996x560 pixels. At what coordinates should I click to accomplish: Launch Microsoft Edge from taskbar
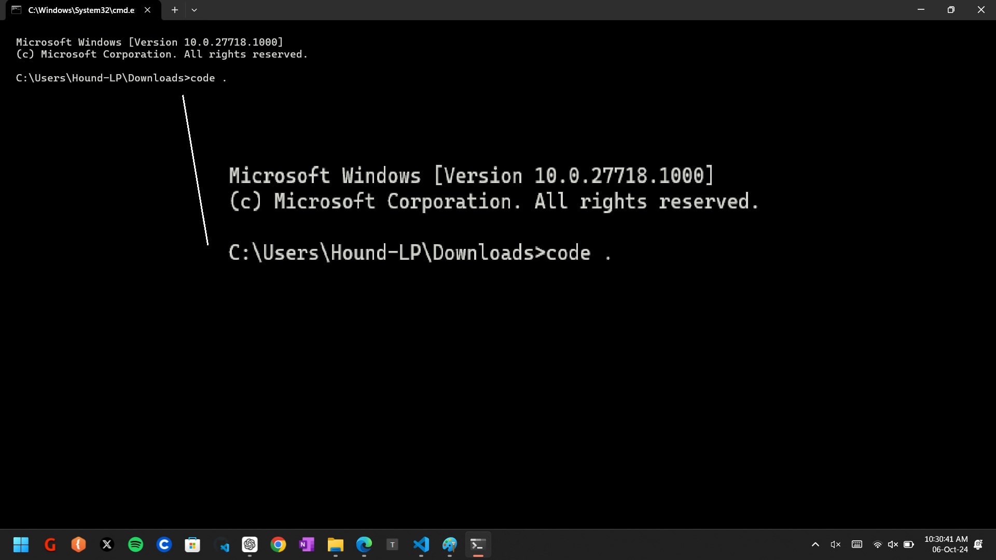pos(364,544)
